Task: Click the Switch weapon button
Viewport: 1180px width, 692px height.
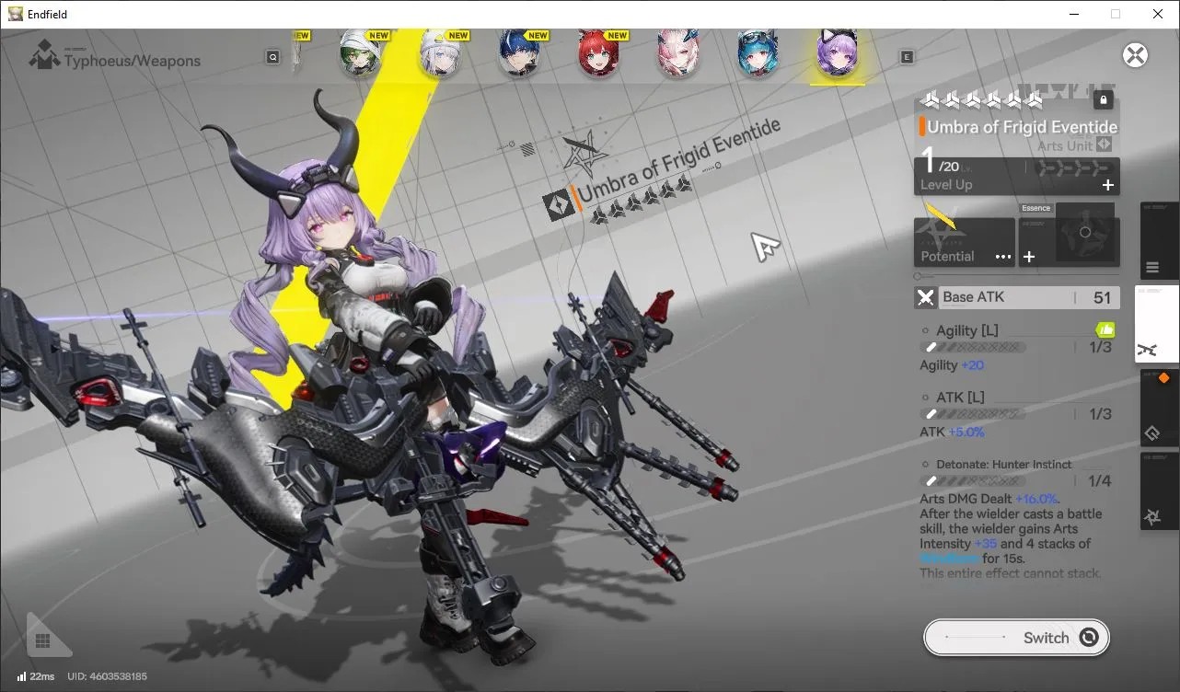Action: pyautogui.click(x=1016, y=638)
